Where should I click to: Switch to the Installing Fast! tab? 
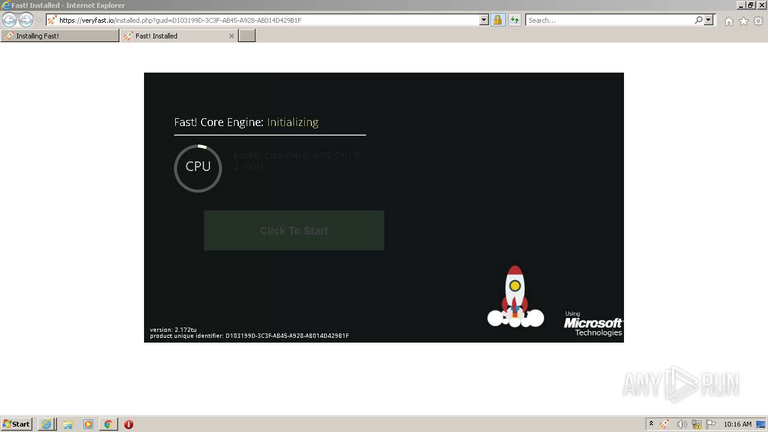60,36
